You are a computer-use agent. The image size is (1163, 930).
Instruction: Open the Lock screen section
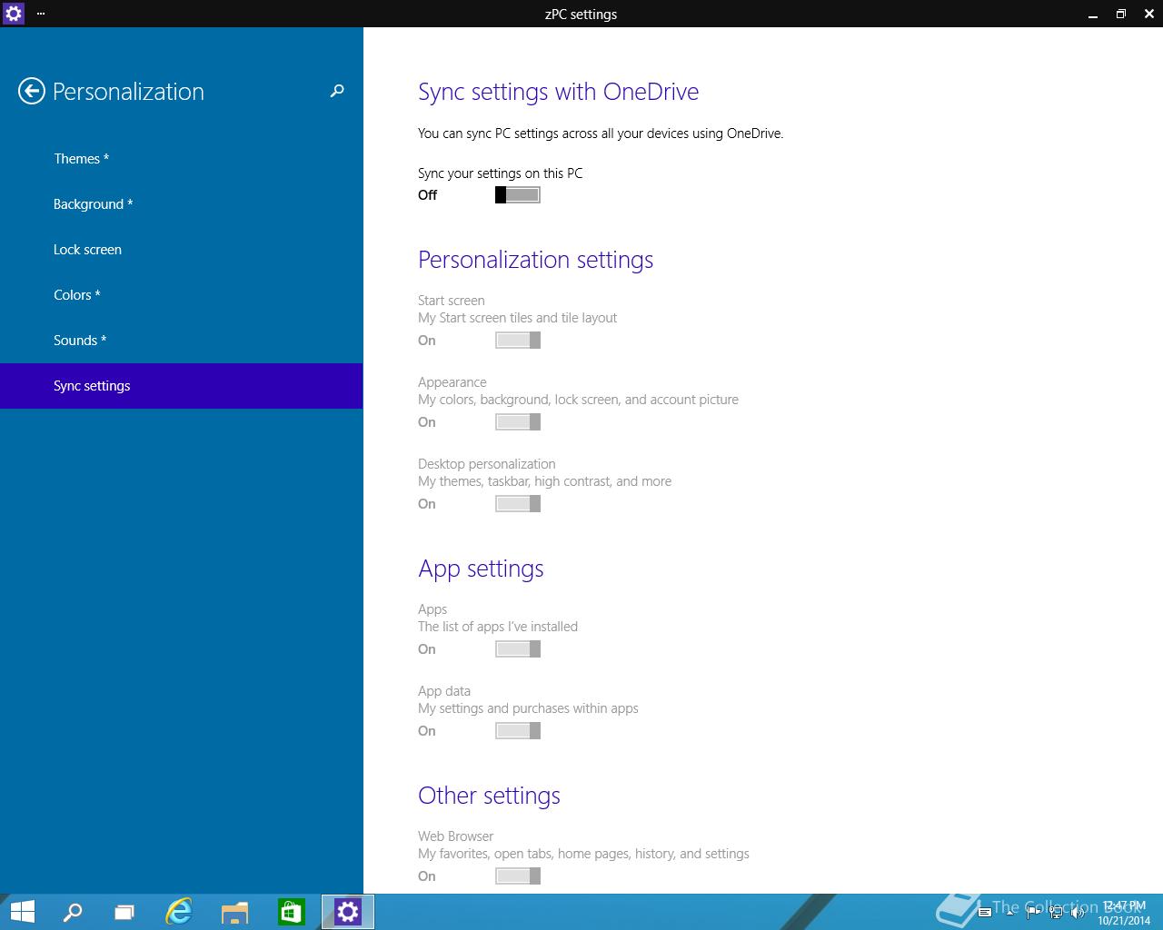coord(182,250)
